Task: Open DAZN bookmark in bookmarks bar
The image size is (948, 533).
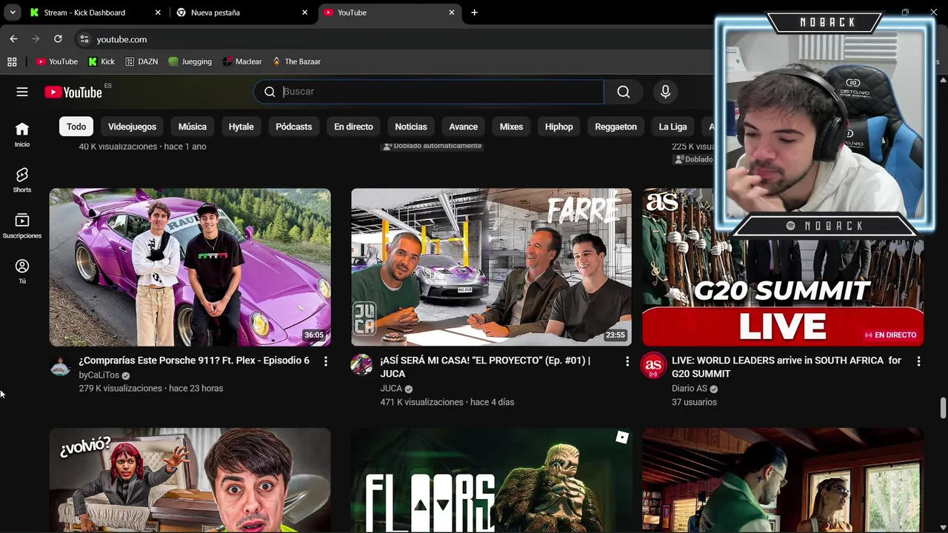Action: pyautogui.click(x=141, y=61)
